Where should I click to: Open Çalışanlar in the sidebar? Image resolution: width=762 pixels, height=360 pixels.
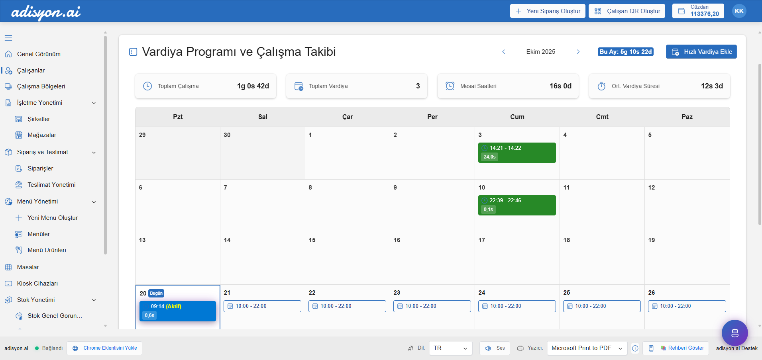click(x=31, y=70)
